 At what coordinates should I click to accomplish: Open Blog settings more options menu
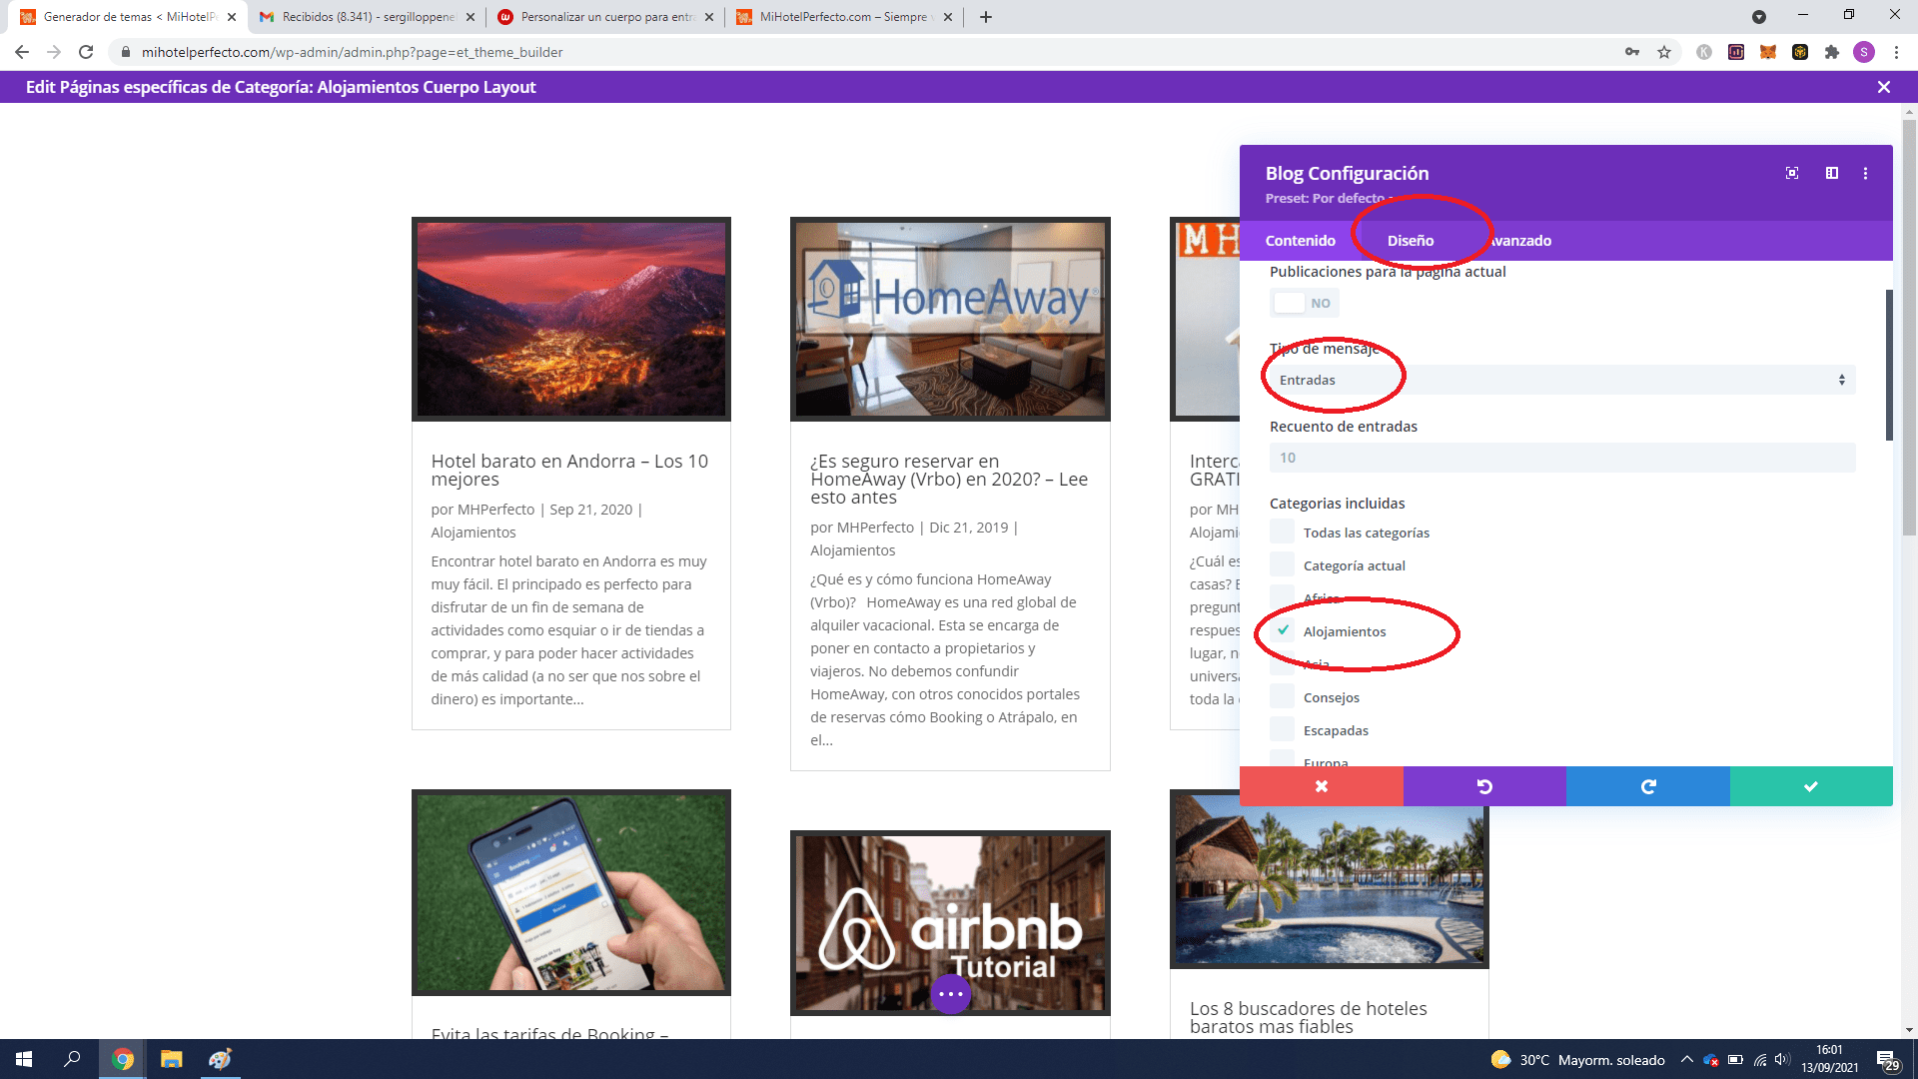point(1865,173)
